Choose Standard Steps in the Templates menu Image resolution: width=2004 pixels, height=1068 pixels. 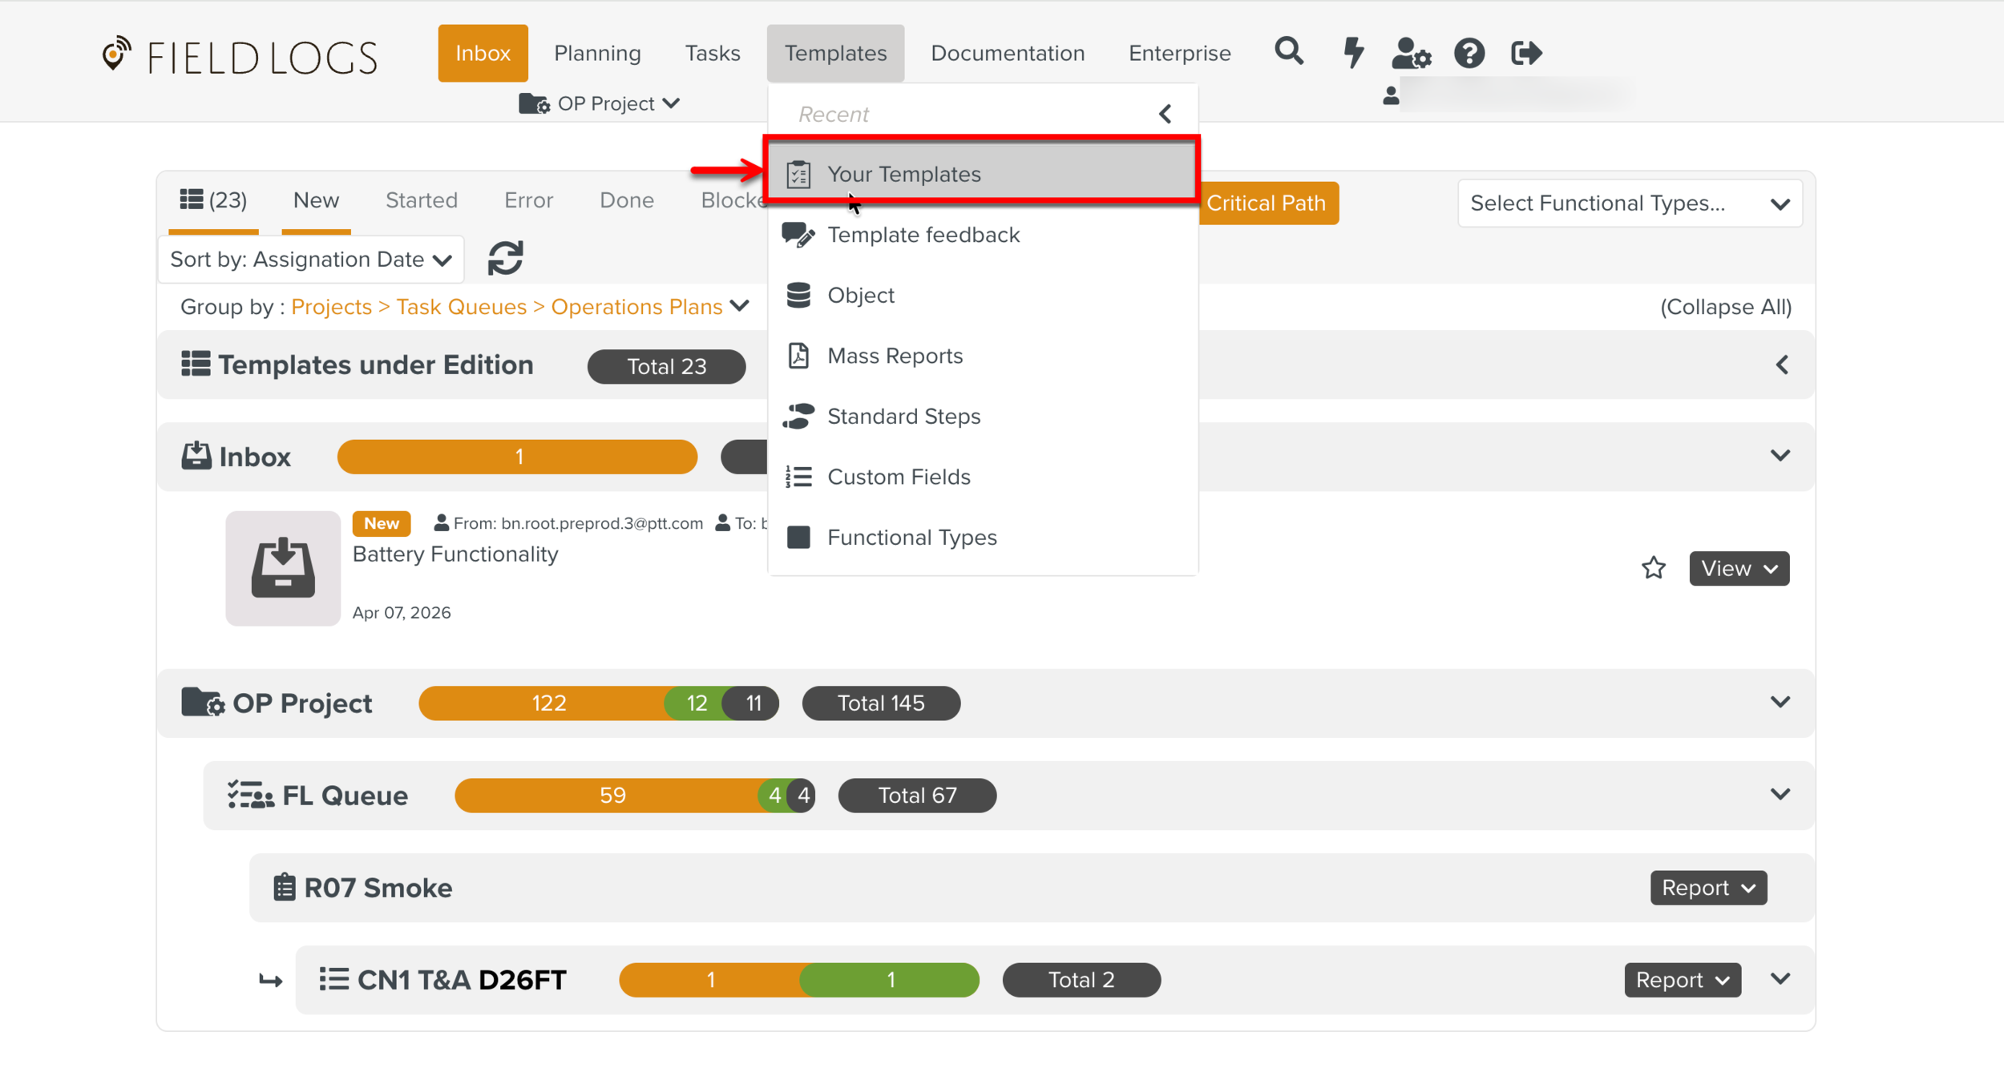[903, 417]
